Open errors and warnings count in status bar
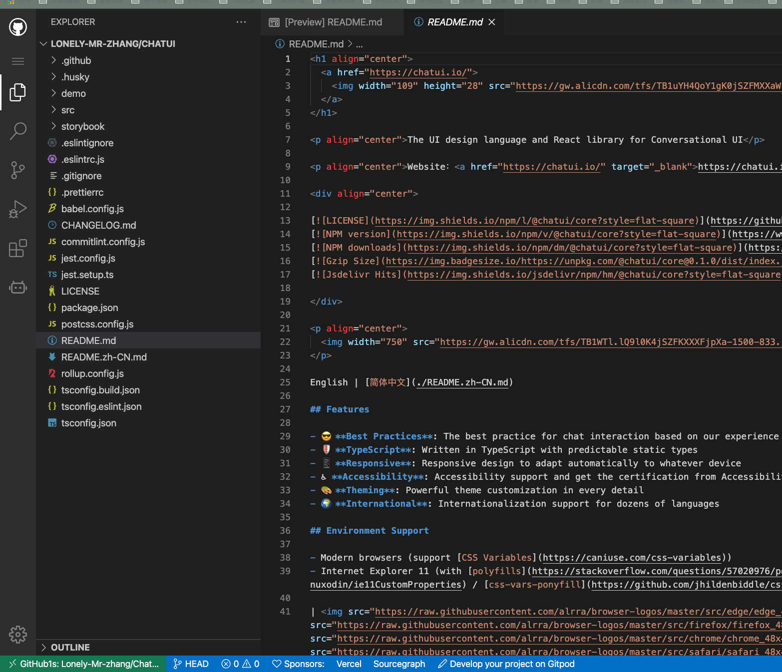The height and width of the screenshot is (672, 782). point(241,664)
